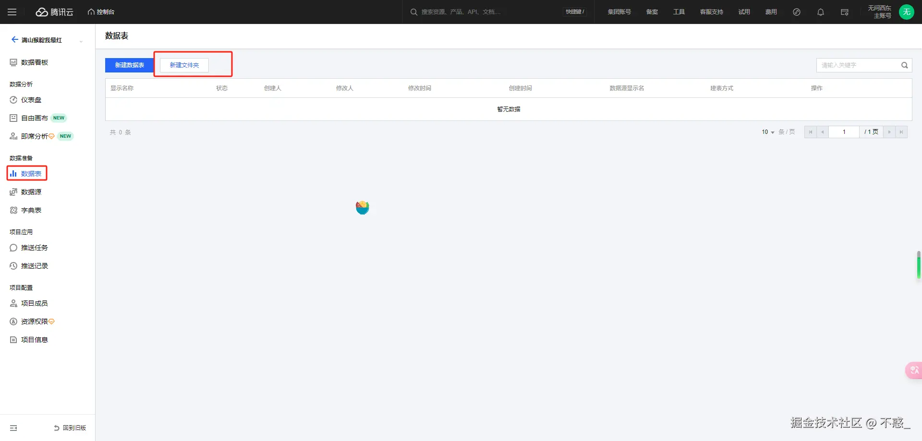Viewport: 922px width, 441px height.
Task: Open 推送记录 in sidebar
Action: [29, 266]
